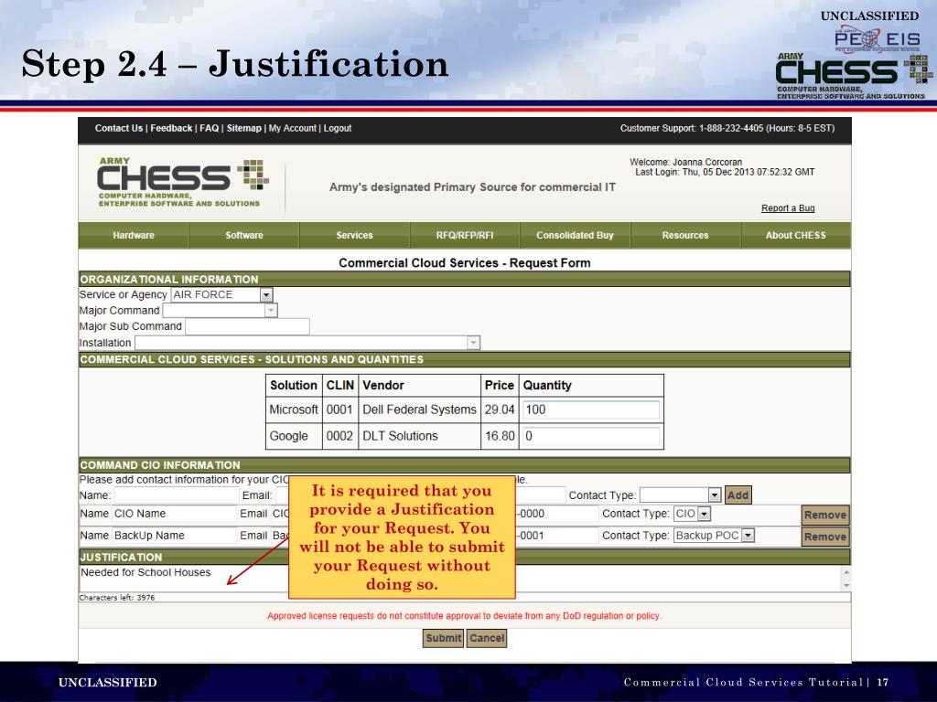The image size is (937, 702).
Task: Open the Hardware menu
Action: (x=134, y=235)
